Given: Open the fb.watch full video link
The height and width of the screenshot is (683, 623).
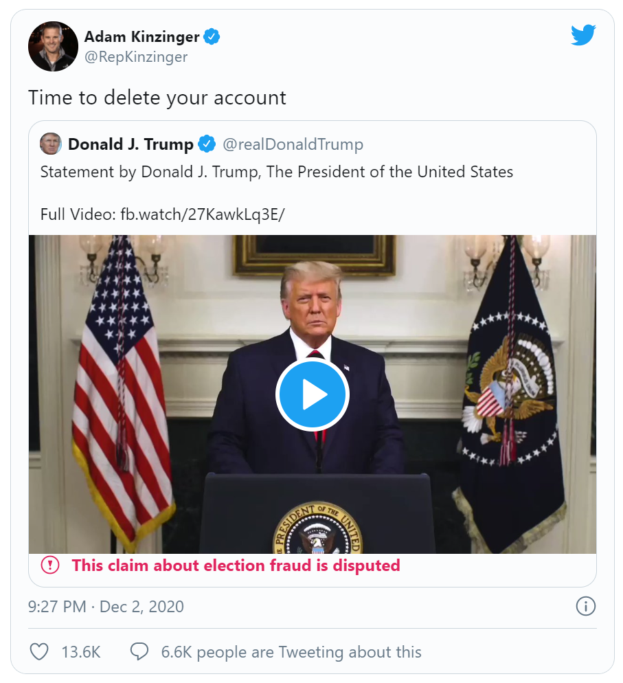Looking at the screenshot, I should pyautogui.click(x=202, y=213).
